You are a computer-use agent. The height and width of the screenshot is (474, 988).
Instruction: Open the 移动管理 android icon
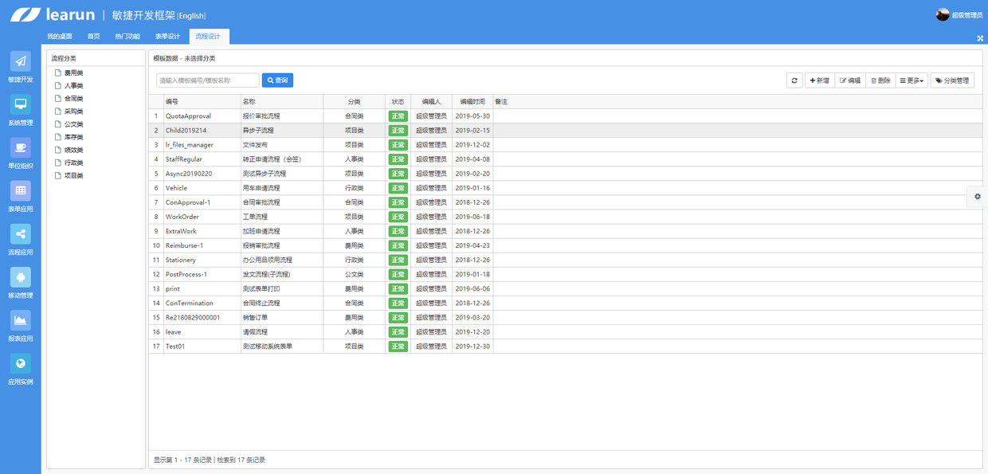(21, 276)
